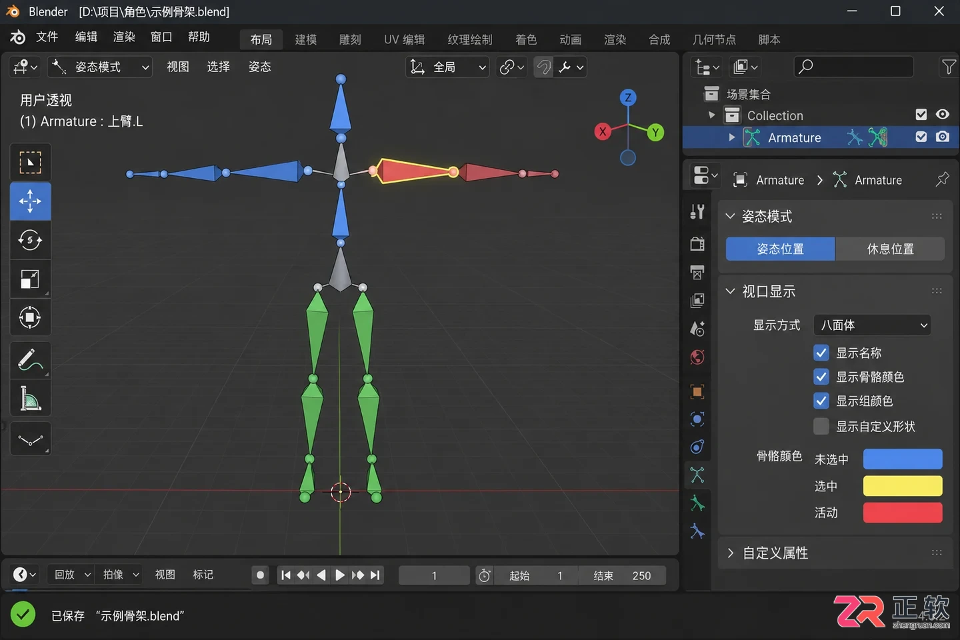The height and width of the screenshot is (640, 960).
Task: Pin the Armature properties context
Action: (x=942, y=179)
